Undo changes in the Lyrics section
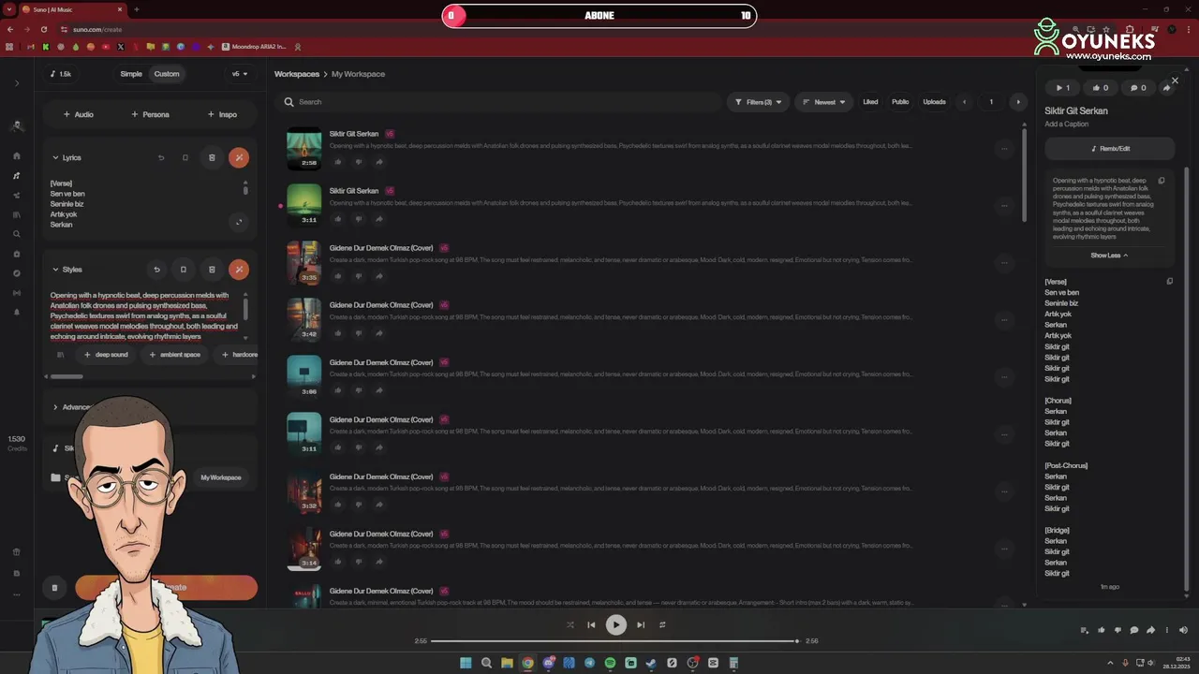This screenshot has height=674, width=1199. 161,157
